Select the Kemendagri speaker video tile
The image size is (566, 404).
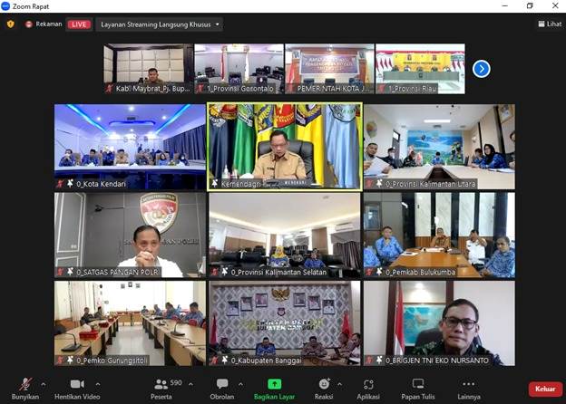pos(284,145)
